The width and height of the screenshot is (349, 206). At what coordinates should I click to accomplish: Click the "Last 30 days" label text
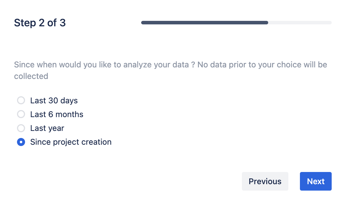pos(54,101)
